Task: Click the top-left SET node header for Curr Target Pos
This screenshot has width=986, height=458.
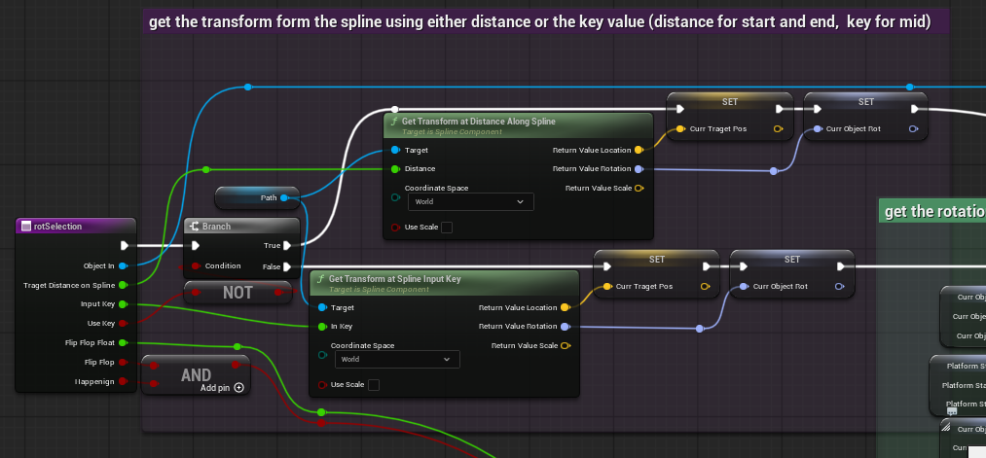Action: click(729, 102)
